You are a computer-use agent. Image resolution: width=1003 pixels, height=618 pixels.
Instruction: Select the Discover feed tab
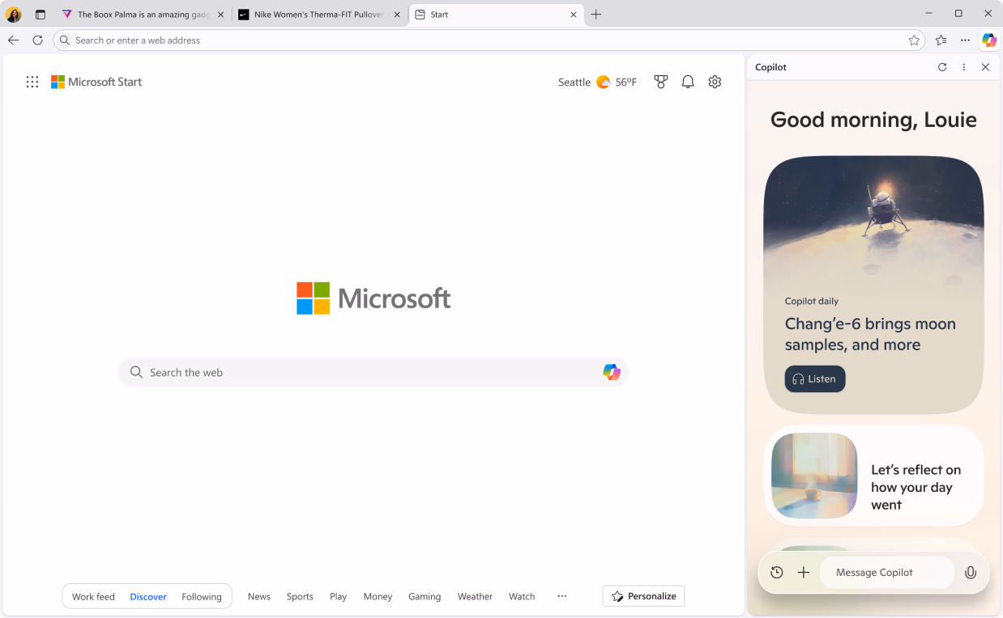coord(148,596)
